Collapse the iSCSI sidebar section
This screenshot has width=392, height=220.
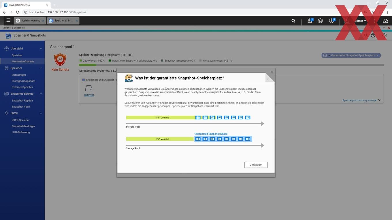pyautogui.click(x=41, y=113)
